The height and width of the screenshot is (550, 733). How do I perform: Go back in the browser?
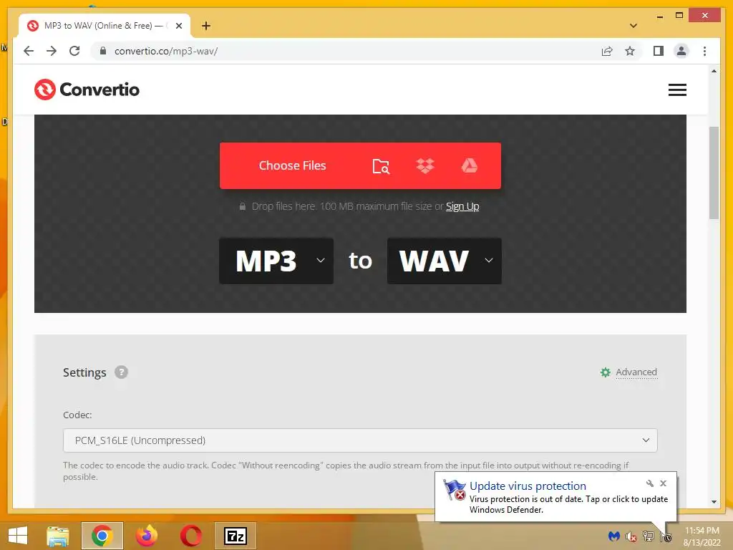pos(29,51)
